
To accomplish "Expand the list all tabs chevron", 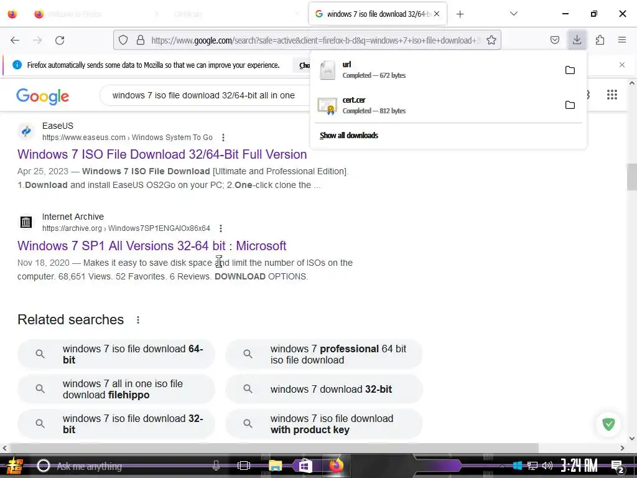I will [x=513, y=14].
